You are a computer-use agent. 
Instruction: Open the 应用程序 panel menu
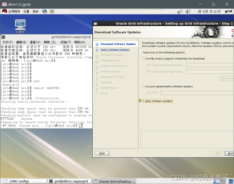pyautogui.click(x=14, y=11)
